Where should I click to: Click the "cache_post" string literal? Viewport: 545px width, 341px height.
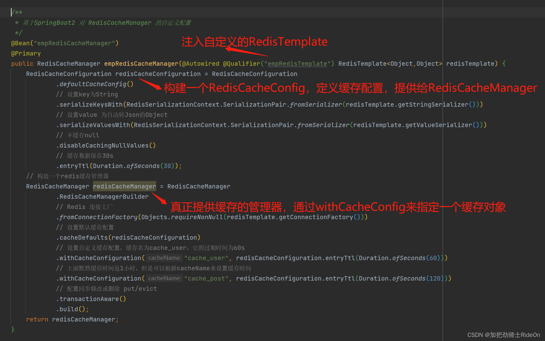click(206, 278)
